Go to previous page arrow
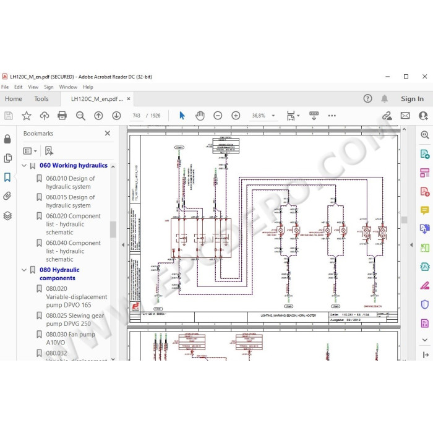433x433 pixels. (x=98, y=116)
